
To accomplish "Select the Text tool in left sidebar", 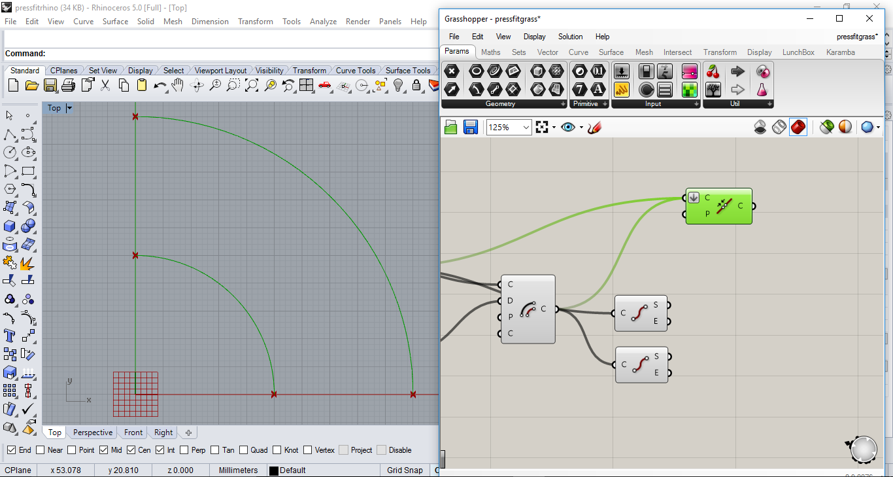I will point(10,336).
